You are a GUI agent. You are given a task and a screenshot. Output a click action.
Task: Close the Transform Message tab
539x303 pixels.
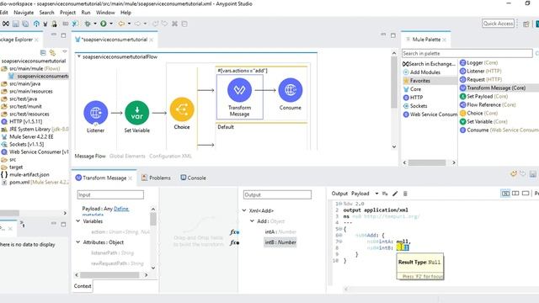point(131,178)
